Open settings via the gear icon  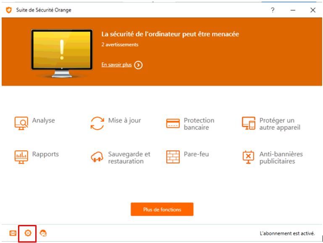point(28,233)
